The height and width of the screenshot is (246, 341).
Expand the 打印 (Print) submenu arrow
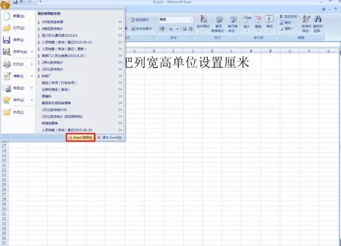tap(32, 64)
